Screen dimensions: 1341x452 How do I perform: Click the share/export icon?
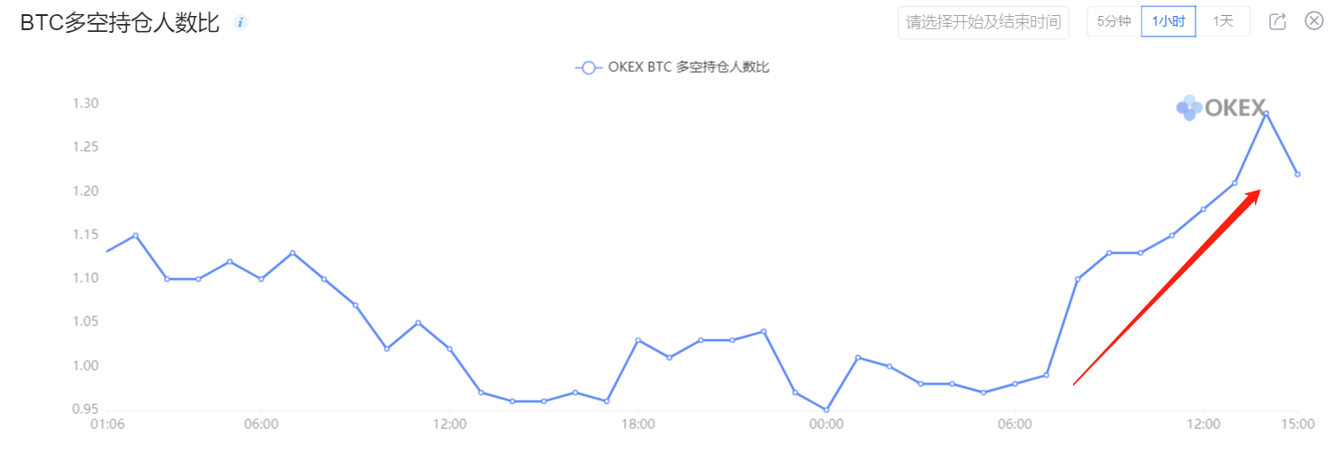(1277, 21)
